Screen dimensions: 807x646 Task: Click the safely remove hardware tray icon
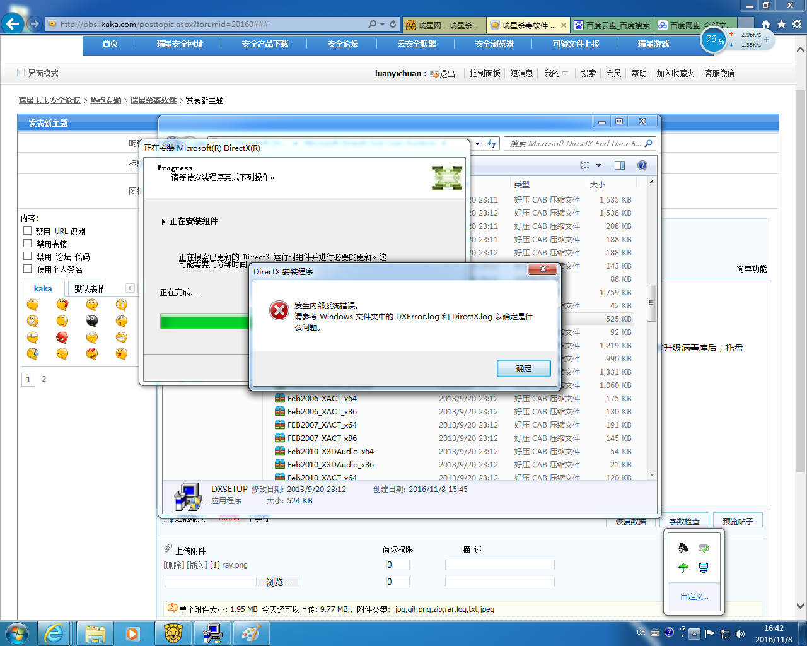pos(704,548)
